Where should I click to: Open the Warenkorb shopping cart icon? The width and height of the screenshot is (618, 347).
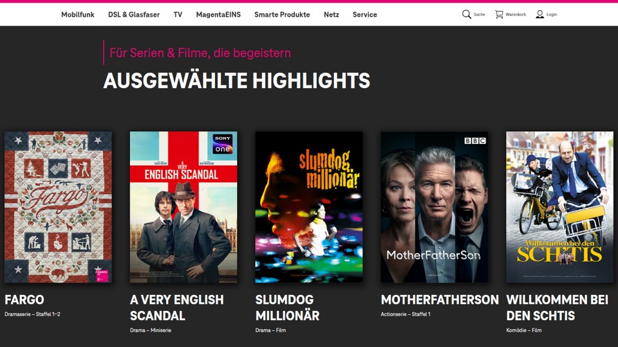click(x=499, y=14)
